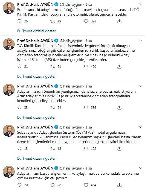Reply to the last tweet with 70 comments
145x190 pixels.
coord(19,185)
